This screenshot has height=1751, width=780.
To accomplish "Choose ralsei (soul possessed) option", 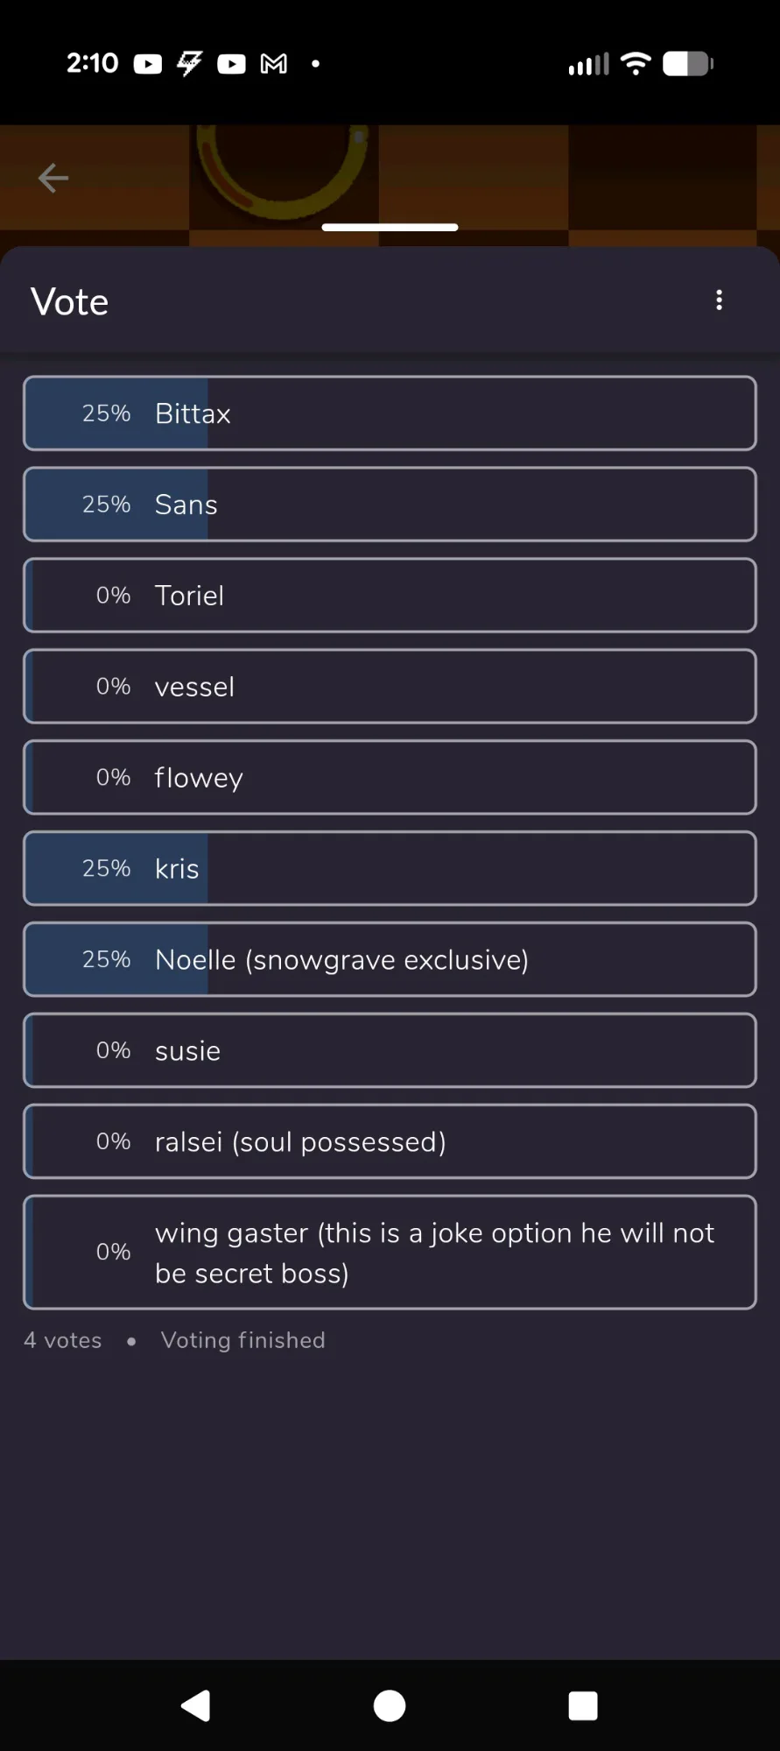I will tap(390, 1142).
